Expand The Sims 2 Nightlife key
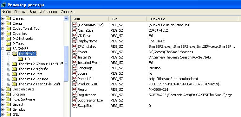Viewport: 241px width, 117px height. pyautogui.click(x=9, y=69)
